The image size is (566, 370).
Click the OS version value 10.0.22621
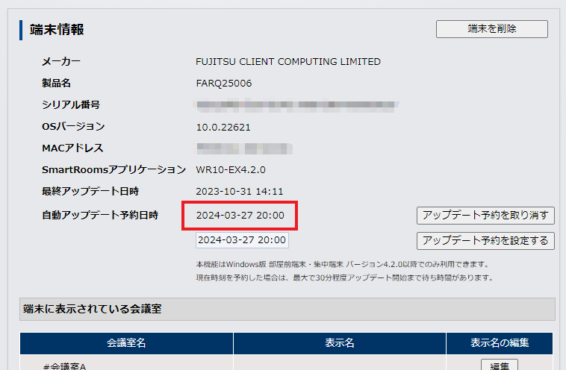point(223,127)
